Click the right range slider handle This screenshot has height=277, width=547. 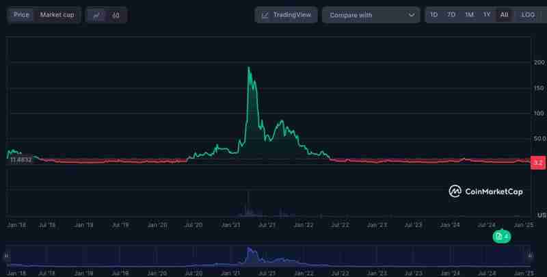[529, 256]
